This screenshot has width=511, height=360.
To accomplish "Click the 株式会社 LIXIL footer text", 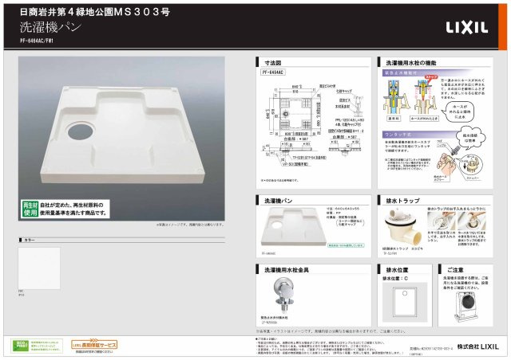I will (477, 346).
